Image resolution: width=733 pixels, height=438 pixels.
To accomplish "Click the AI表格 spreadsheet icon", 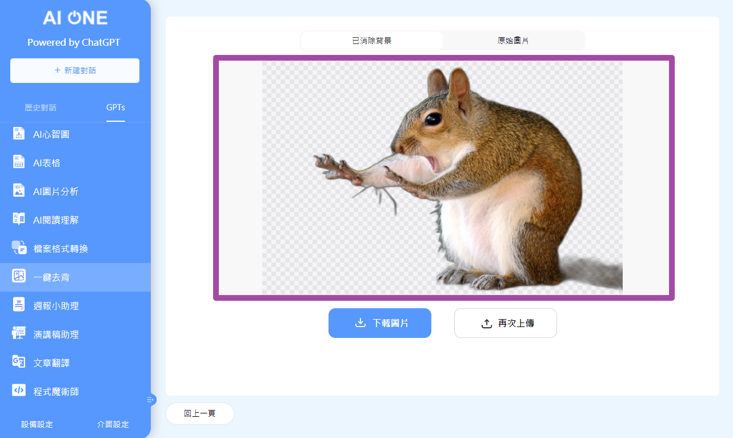I will (x=19, y=162).
